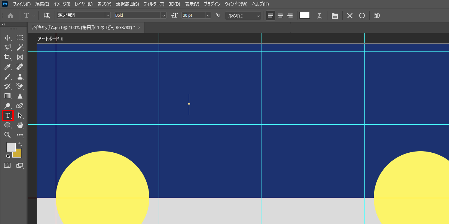Commit the current text edit
Viewport: 449px width, 224px height.
[362, 16]
